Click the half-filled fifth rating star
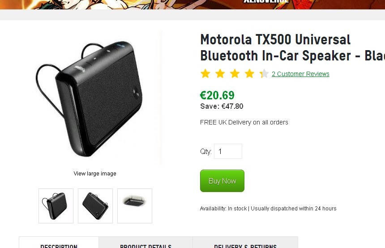 (264, 74)
